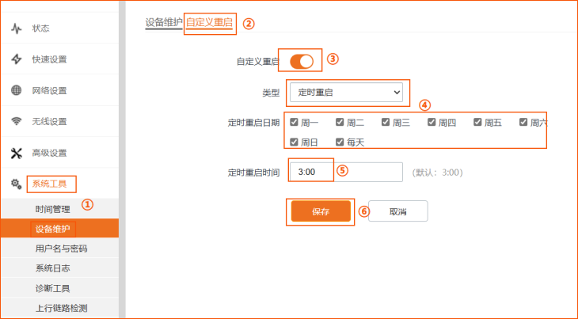
Task: Uncheck the 周一 checkbox
Action: 294,122
